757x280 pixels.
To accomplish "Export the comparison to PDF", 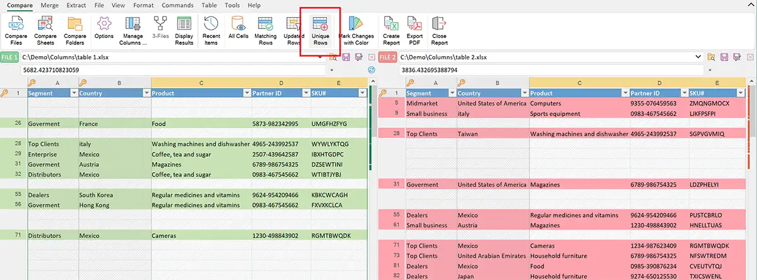I will coord(415,31).
